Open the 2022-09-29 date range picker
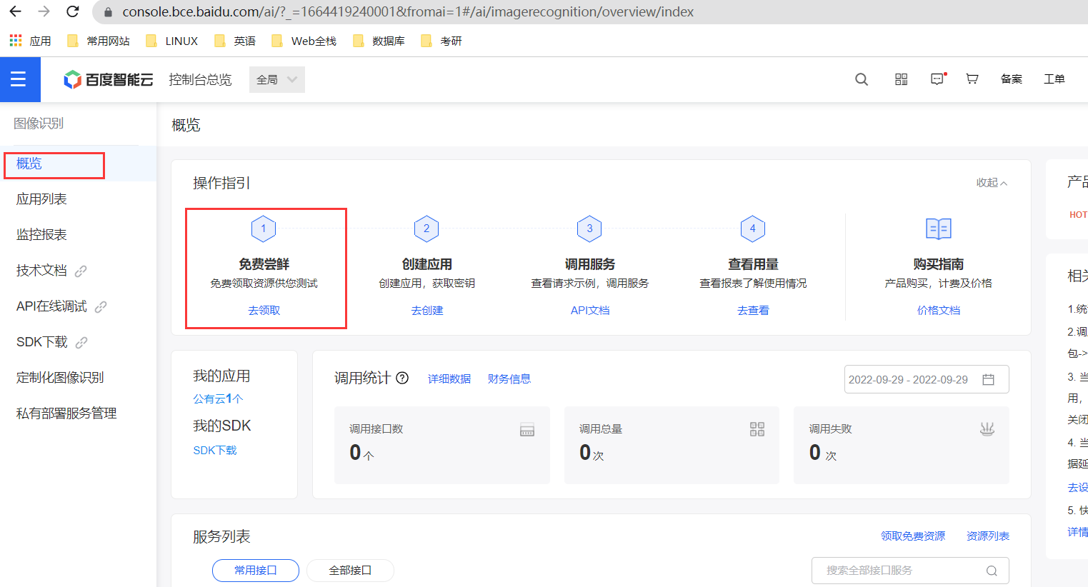The image size is (1088, 587). (x=927, y=379)
